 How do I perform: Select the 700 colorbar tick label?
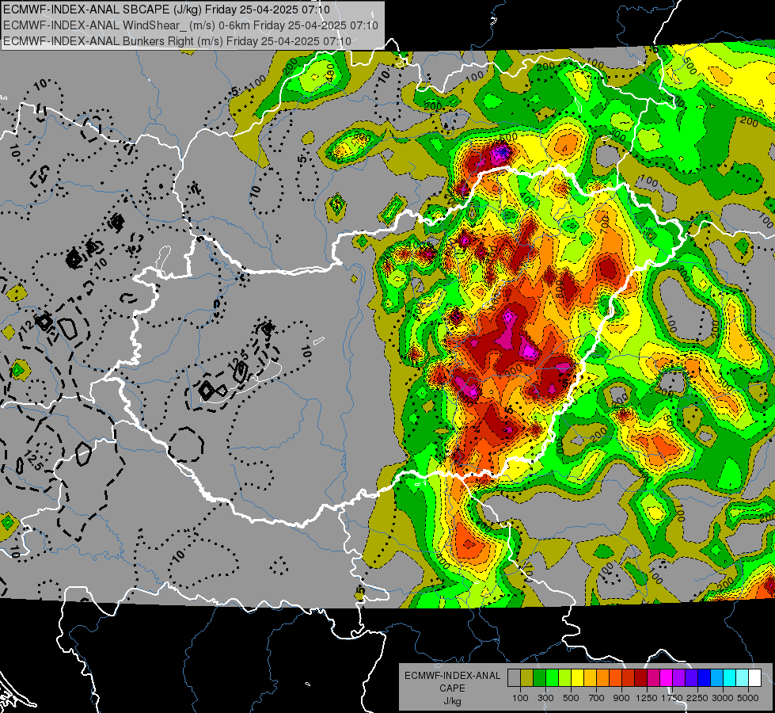pyautogui.click(x=597, y=698)
